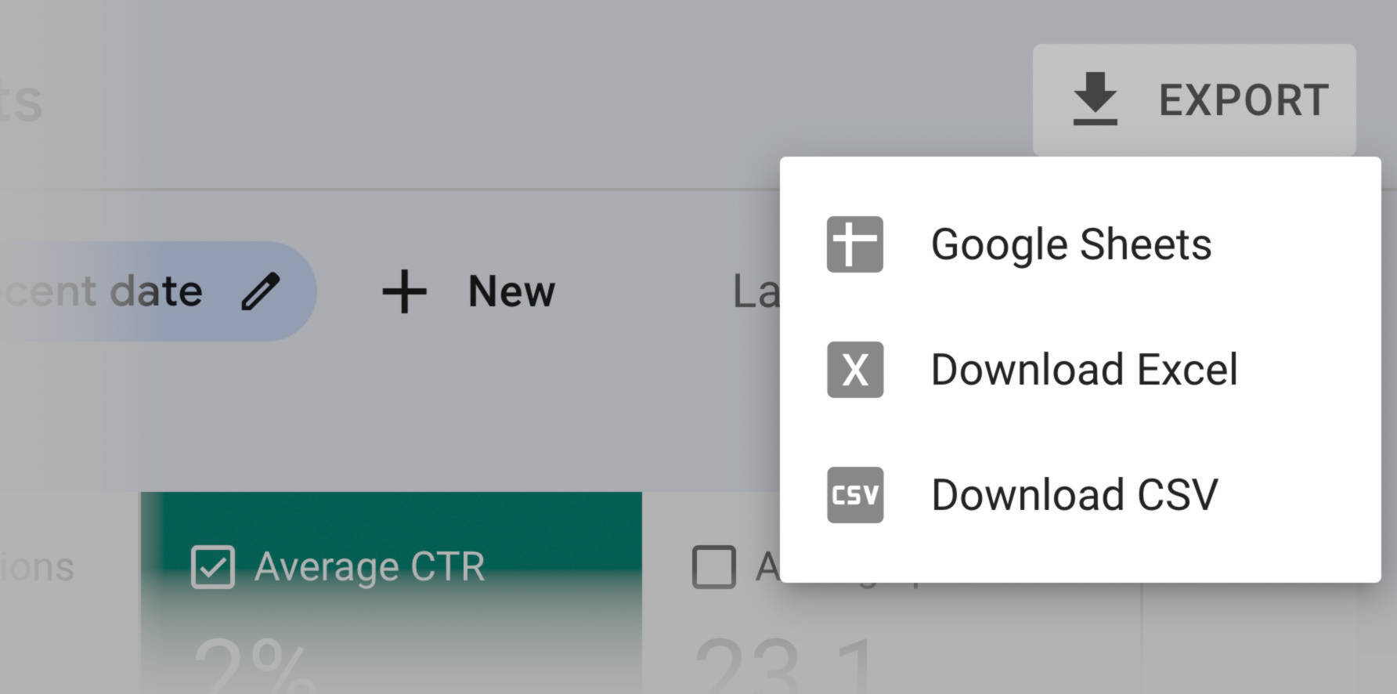Select the X icon for Download Excel
Viewport: 1397px width, 694px height.
[854, 371]
